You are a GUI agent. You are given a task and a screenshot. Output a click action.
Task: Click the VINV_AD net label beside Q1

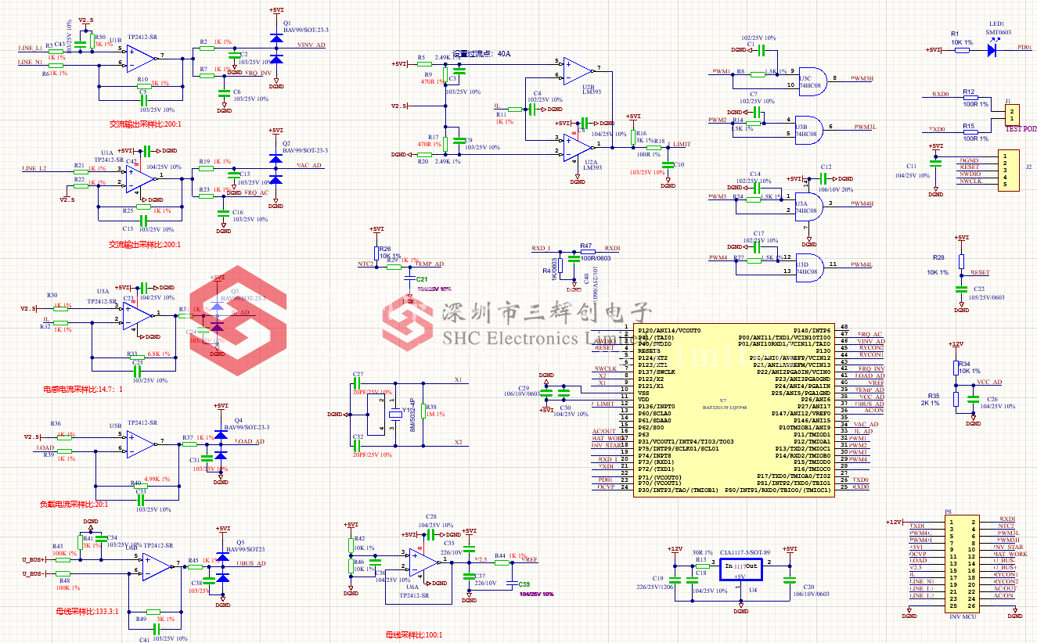coord(311,45)
